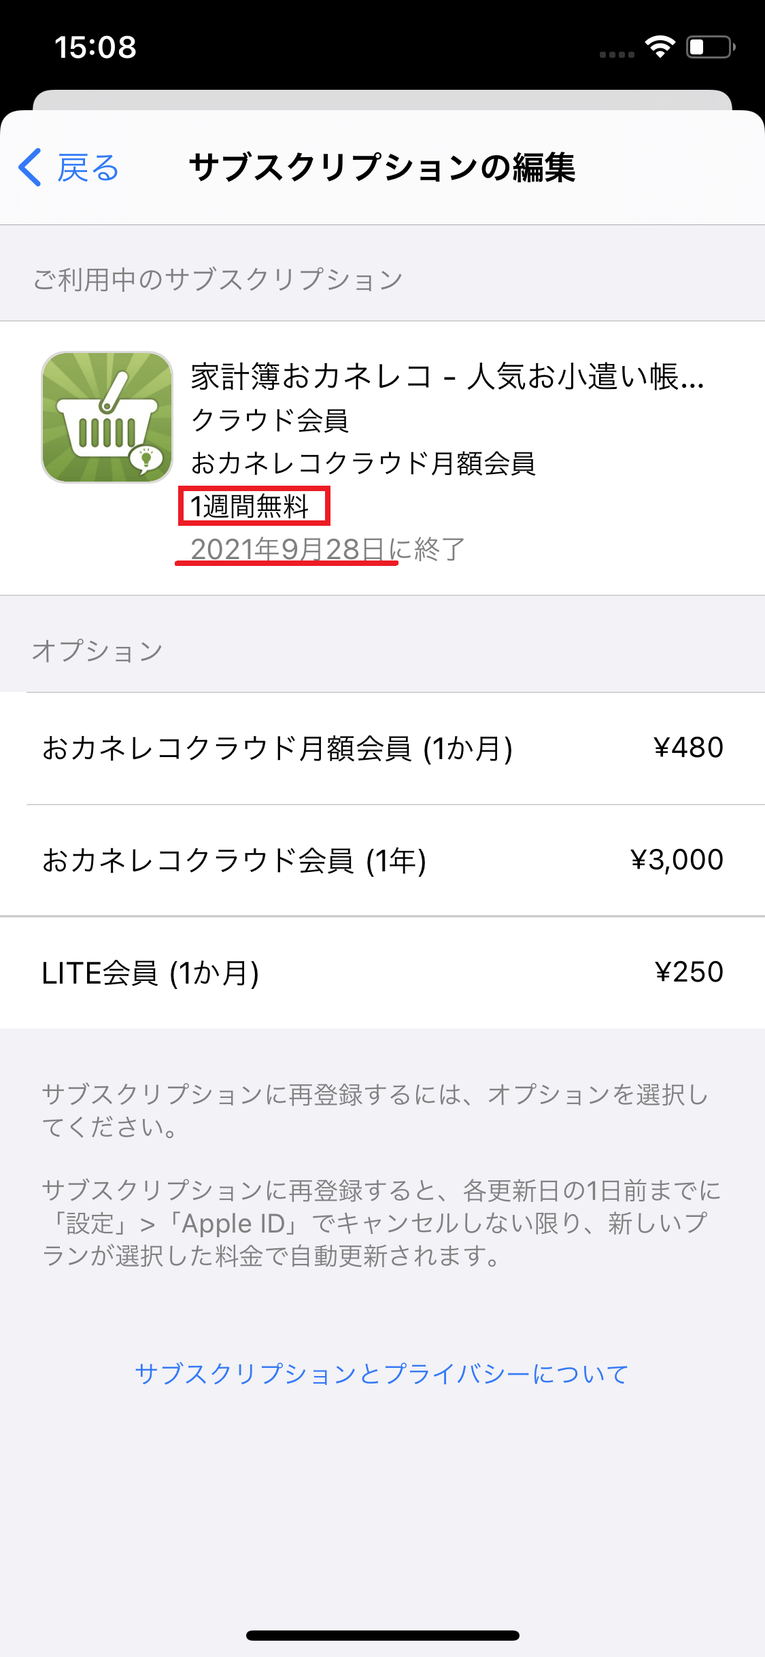Tap the cellular signal dots

click(617, 54)
